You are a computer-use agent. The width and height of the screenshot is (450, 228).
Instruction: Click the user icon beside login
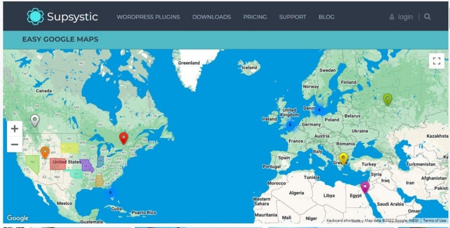coord(392,17)
